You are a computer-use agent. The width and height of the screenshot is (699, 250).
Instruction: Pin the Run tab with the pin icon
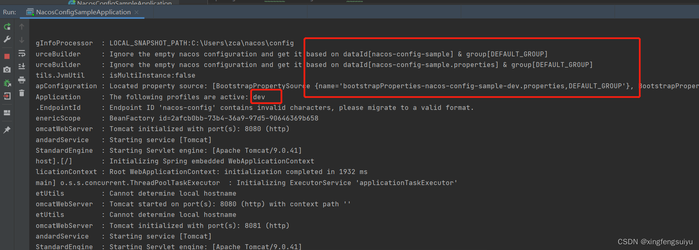coord(7,129)
